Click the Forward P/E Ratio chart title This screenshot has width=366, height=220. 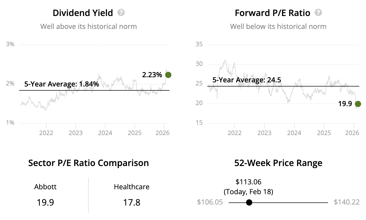click(272, 13)
